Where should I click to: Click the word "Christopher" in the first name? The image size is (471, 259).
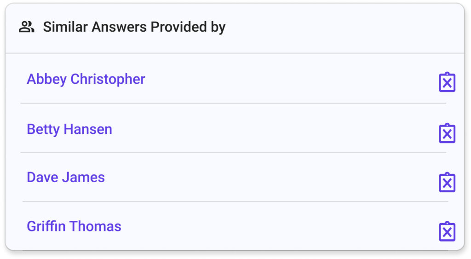(x=108, y=79)
